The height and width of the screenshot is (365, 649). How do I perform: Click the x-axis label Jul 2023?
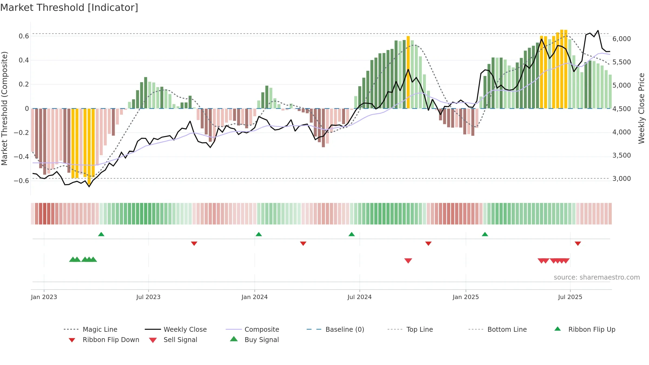(x=148, y=297)
